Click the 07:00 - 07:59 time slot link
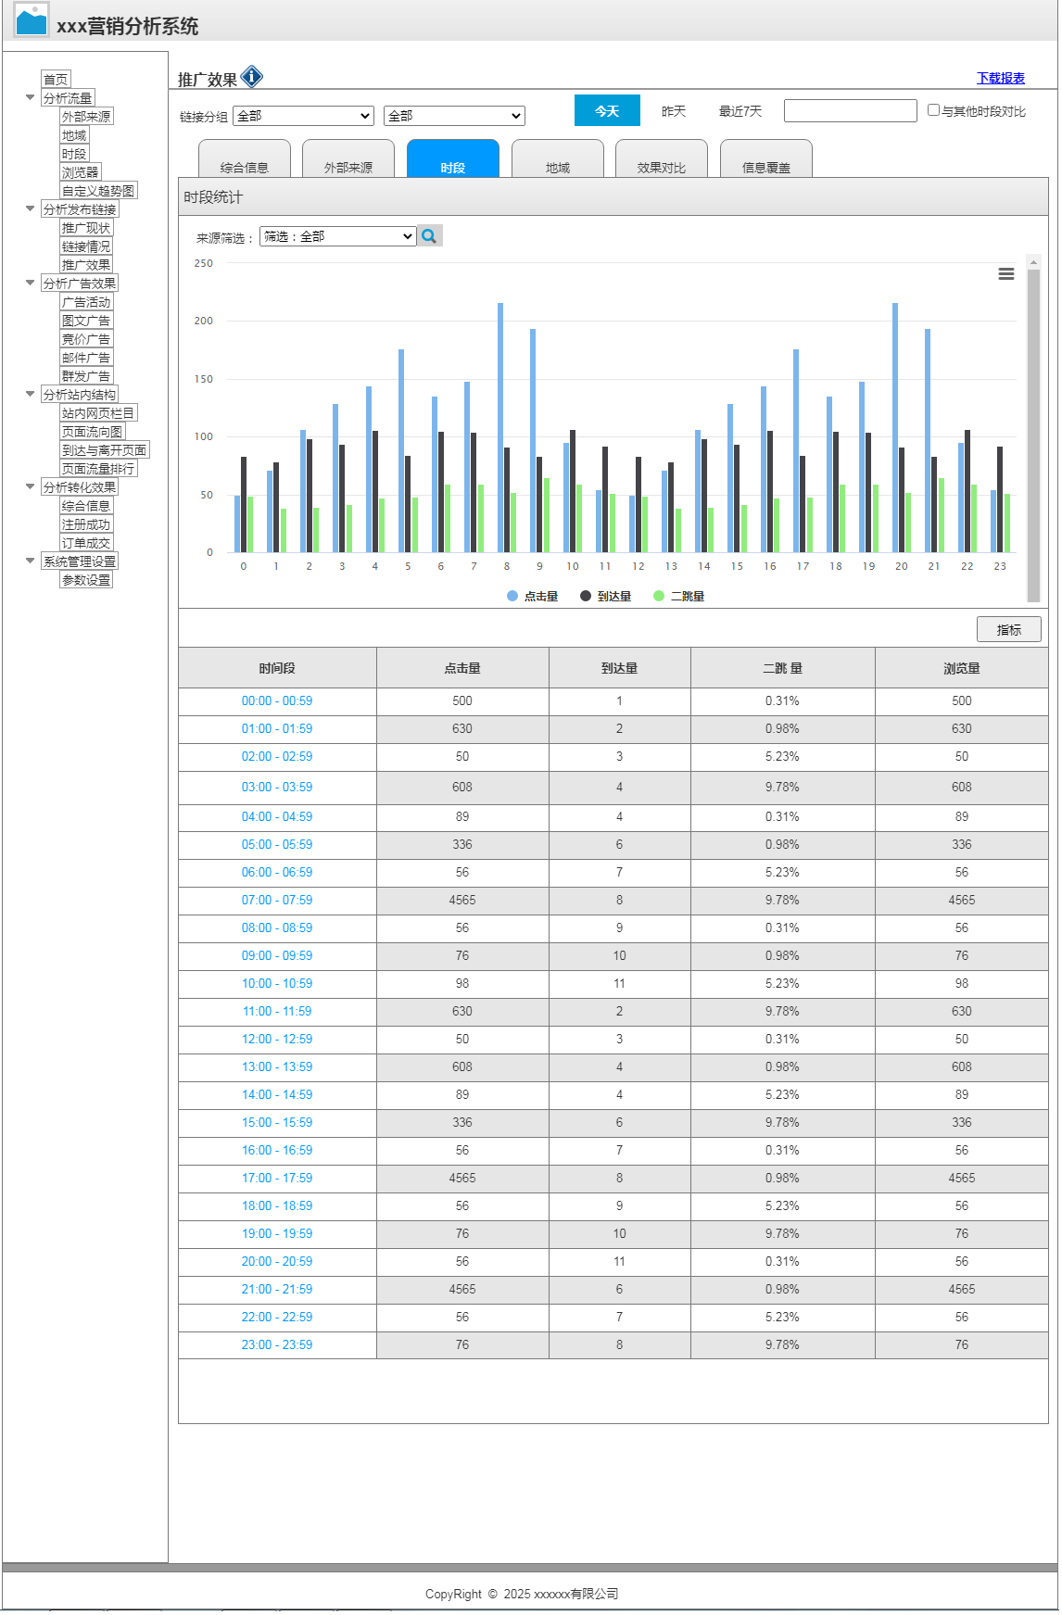 277,901
